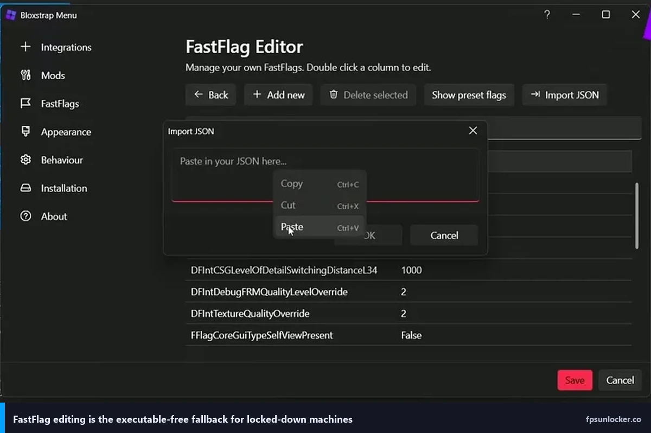The width and height of the screenshot is (651, 433).
Task: Click the bottom Cancel button
Action: tap(620, 380)
